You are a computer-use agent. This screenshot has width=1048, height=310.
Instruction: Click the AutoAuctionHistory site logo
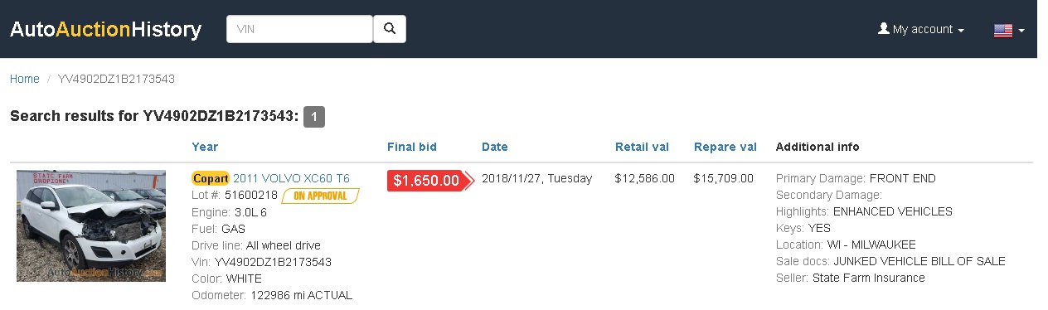tap(105, 30)
